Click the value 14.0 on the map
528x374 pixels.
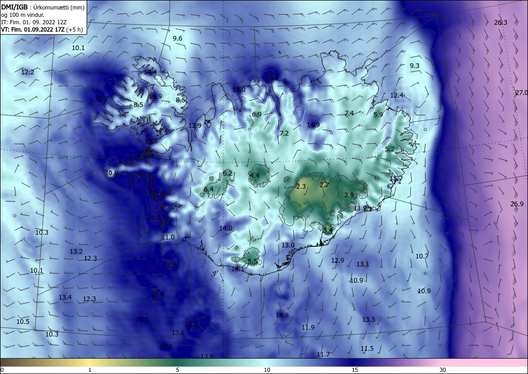click(x=225, y=228)
